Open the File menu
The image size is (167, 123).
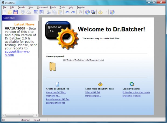pyautogui.click(x=5, y=7)
